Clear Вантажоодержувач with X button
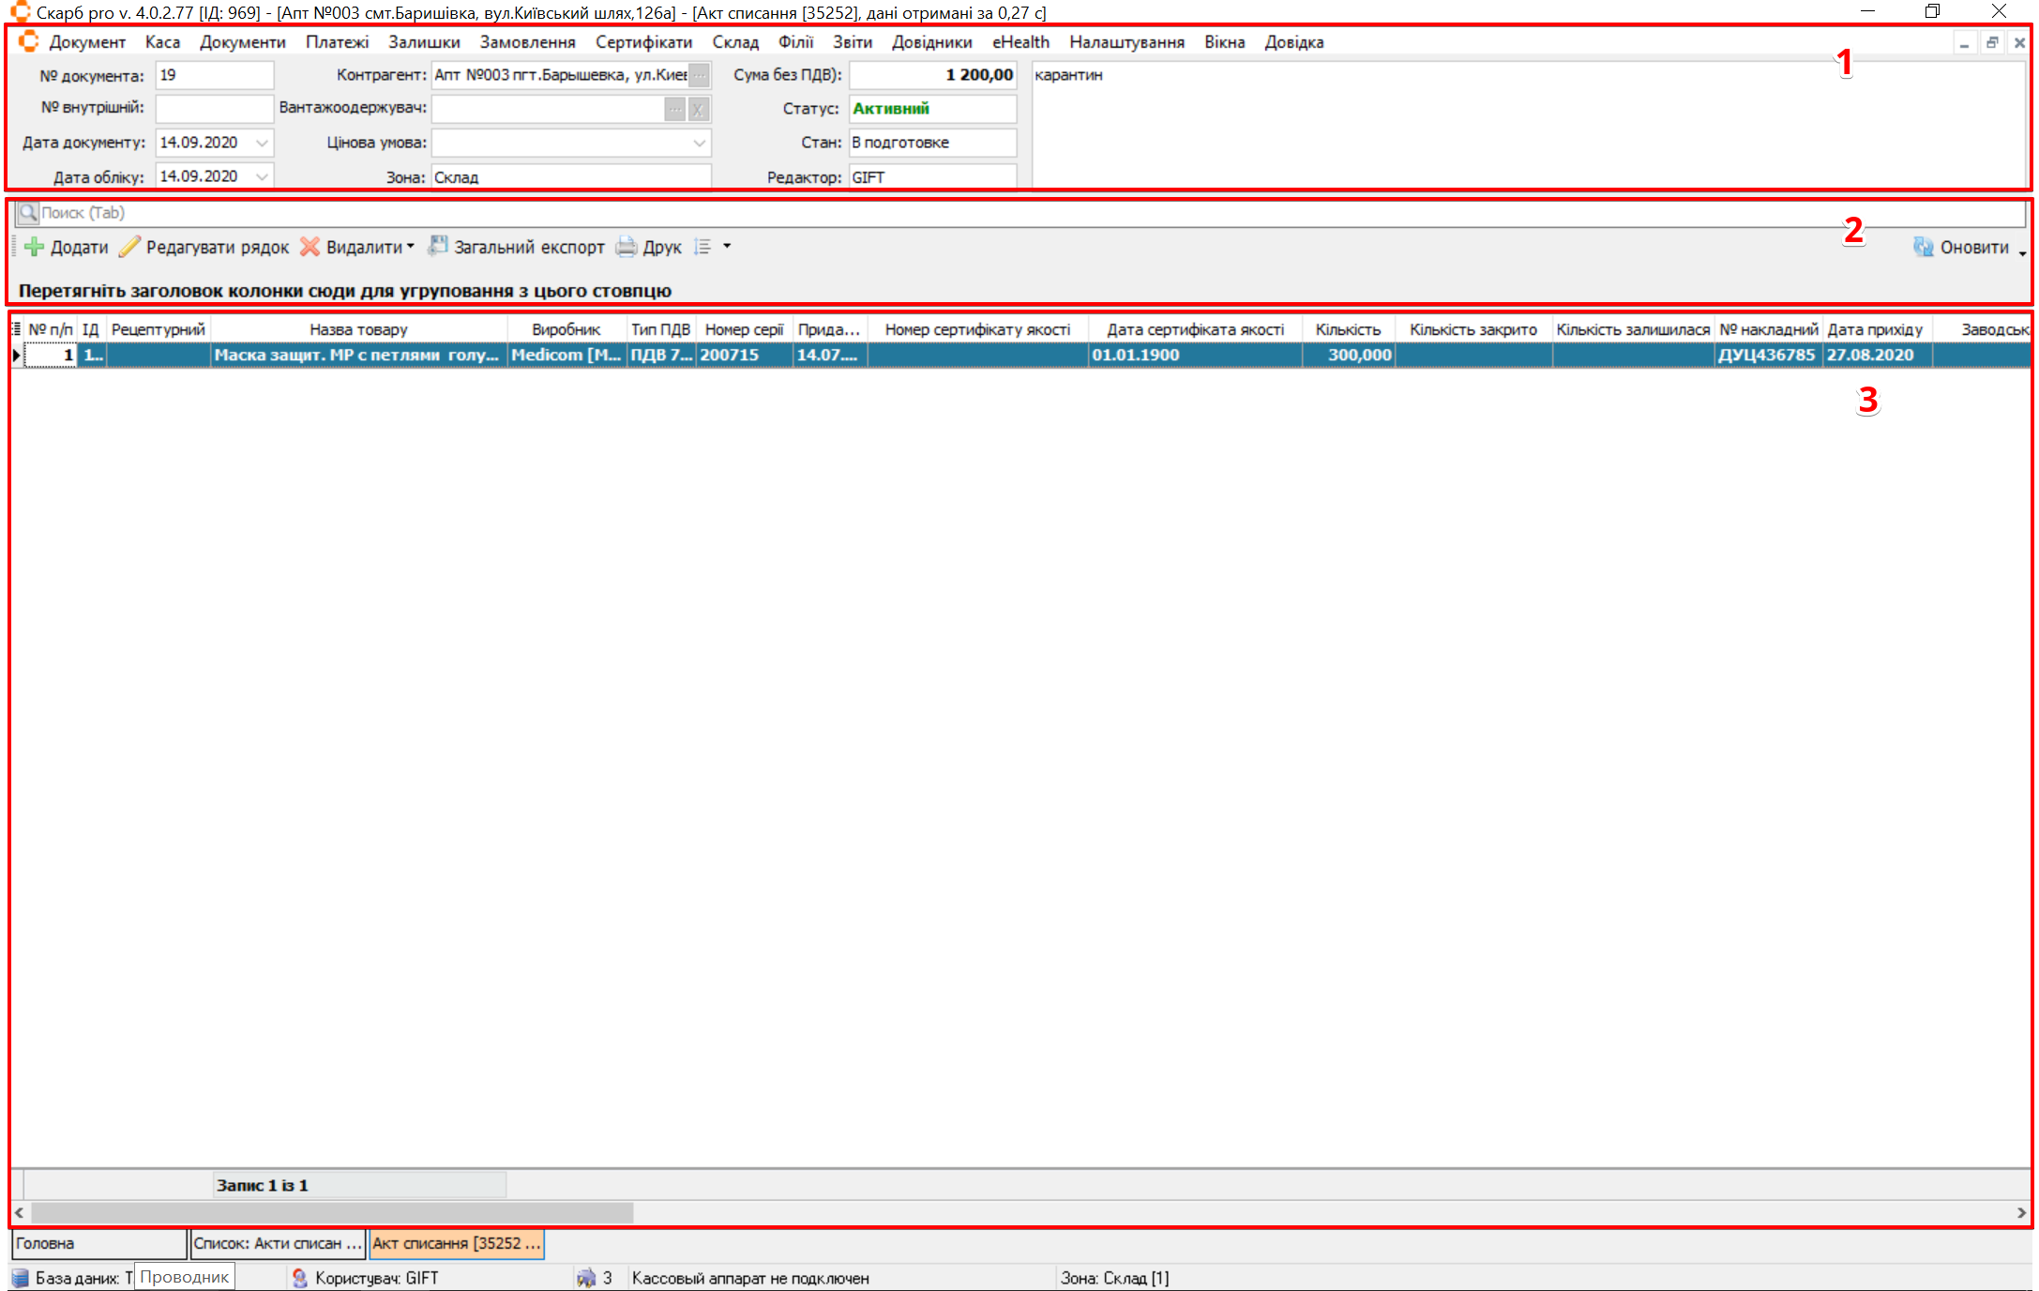Image resolution: width=2039 pixels, height=1291 pixels. 698,110
